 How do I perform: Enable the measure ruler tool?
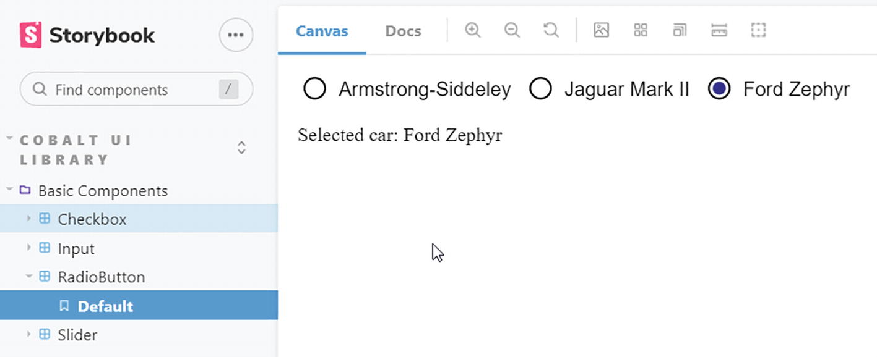[x=719, y=30]
